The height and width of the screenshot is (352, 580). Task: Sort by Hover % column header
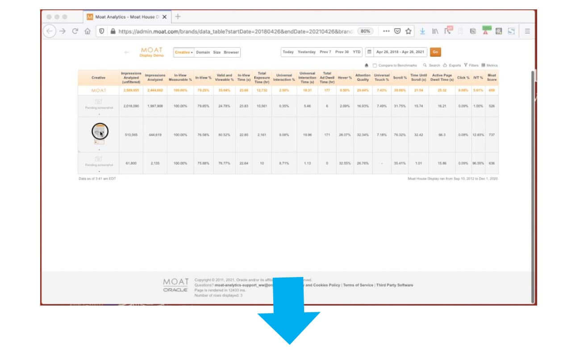[x=345, y=78]
